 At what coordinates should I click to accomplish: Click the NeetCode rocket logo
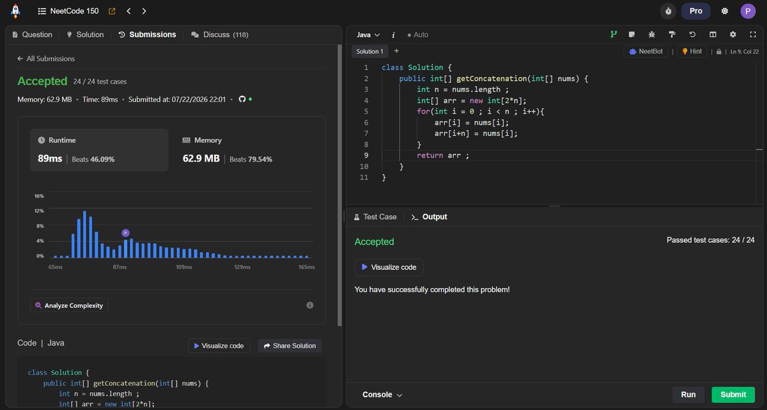(15, 11)
